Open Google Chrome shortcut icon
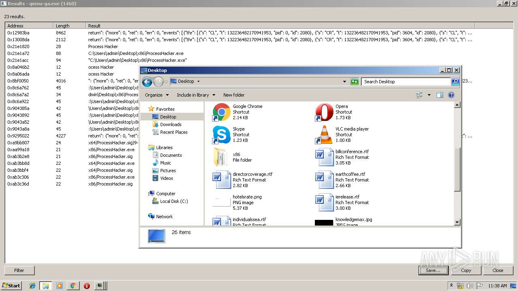The height and width of the screenshot is (291, 518). (221, 112)
